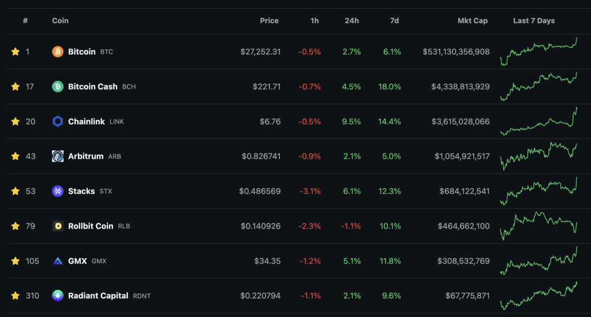Image resolution: width=591 pixels, height=317 pixels.
Task: Open the Rollbit Coin page
Action: point(91,226)
